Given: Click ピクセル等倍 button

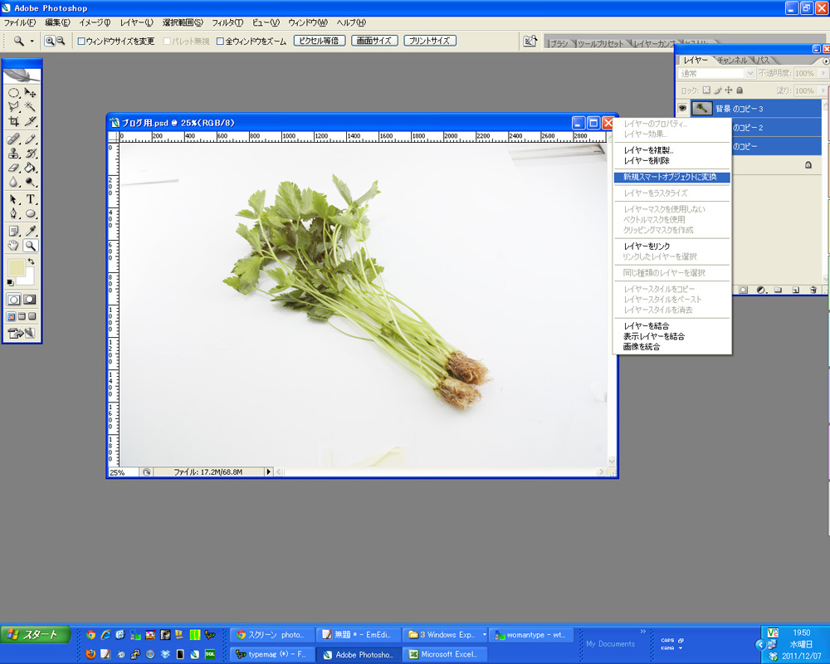Looking at the screenshot, I should click(320, 41).
